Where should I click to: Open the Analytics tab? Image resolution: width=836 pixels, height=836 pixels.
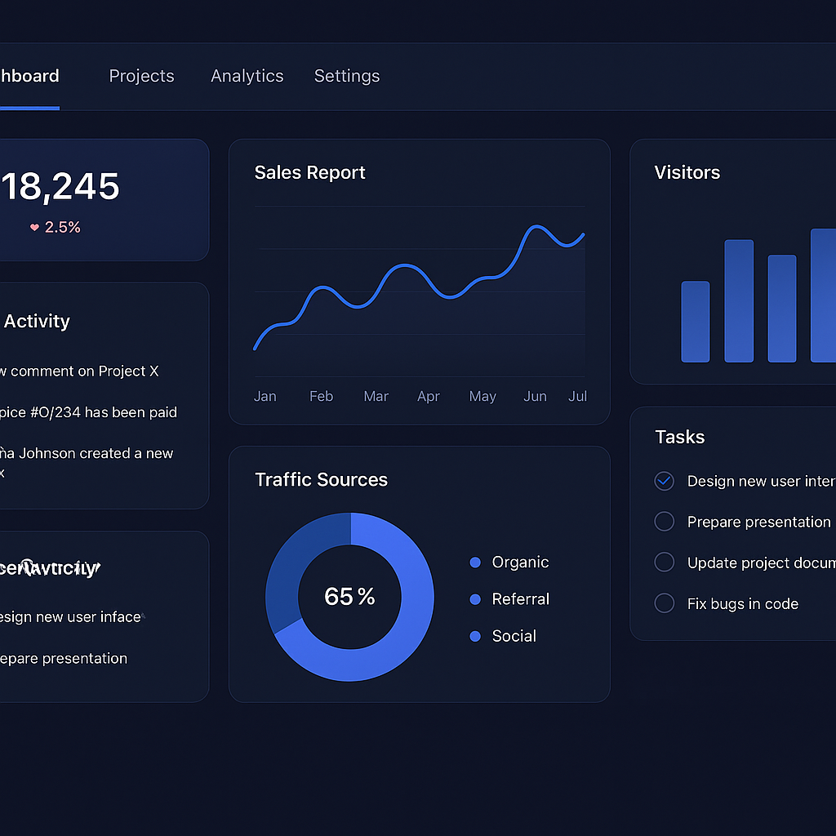click(x=247, y=76)
